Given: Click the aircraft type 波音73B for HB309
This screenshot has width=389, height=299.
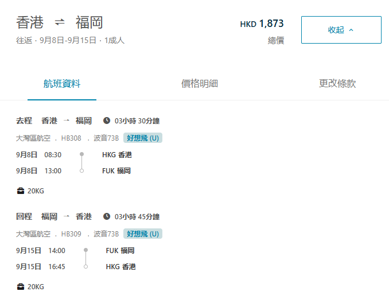Looking at the screenshot, I should (x=106, y=234).
